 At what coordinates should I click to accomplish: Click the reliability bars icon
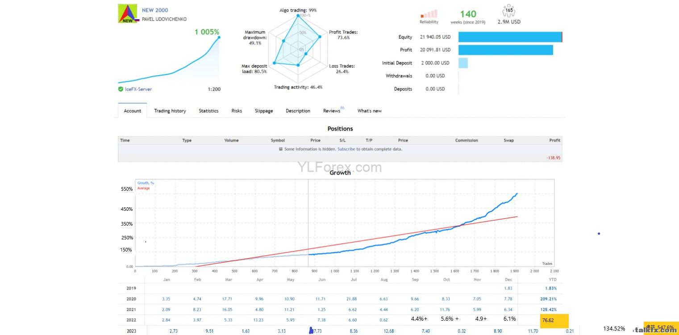pos(429,13)
